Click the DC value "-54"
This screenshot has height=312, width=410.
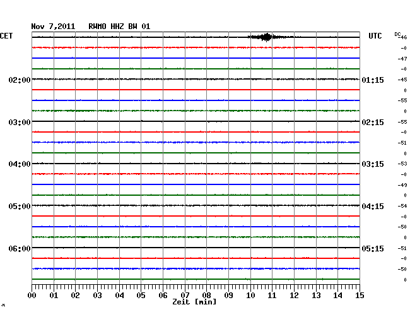coord(402,206)
